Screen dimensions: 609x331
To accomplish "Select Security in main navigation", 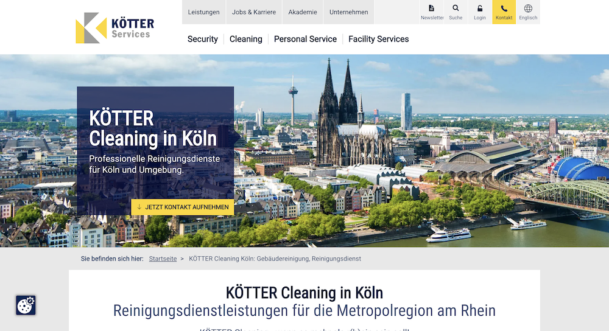I will point(203,39).
